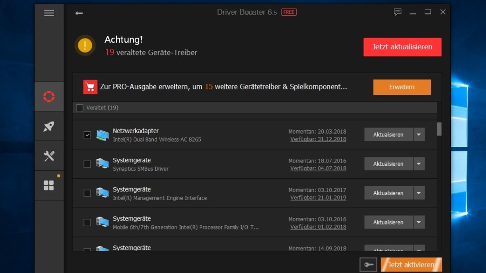Expand dropdown arrow beside Netzwerkadapter Aktualisieren
The image size is (486, 273).
click(x=419, y=135)
